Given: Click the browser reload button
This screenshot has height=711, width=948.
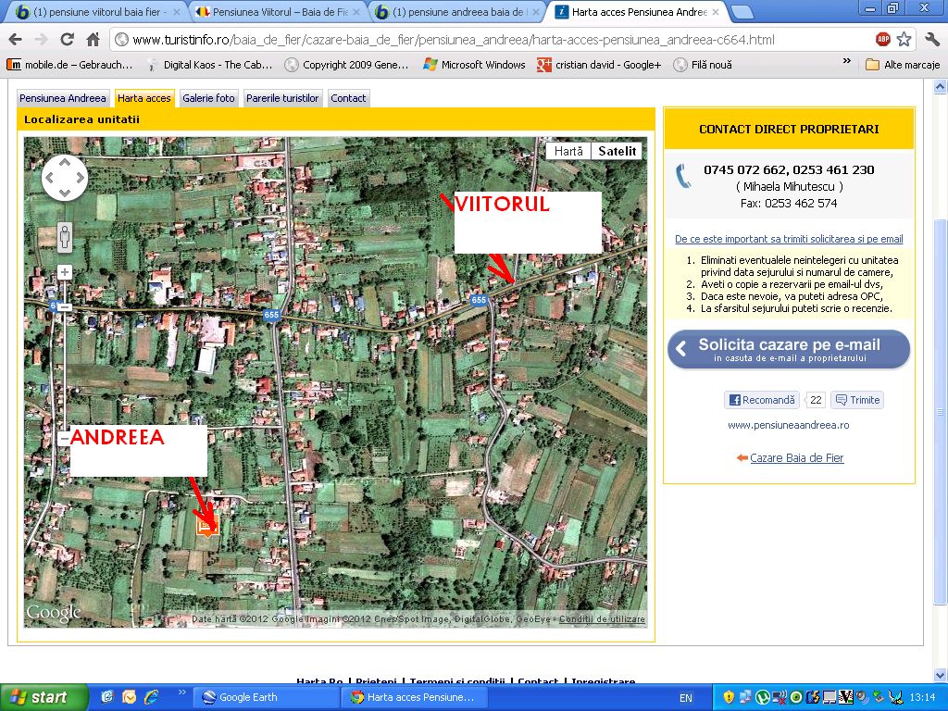Looking at the screenshot, I should [67, 40].
